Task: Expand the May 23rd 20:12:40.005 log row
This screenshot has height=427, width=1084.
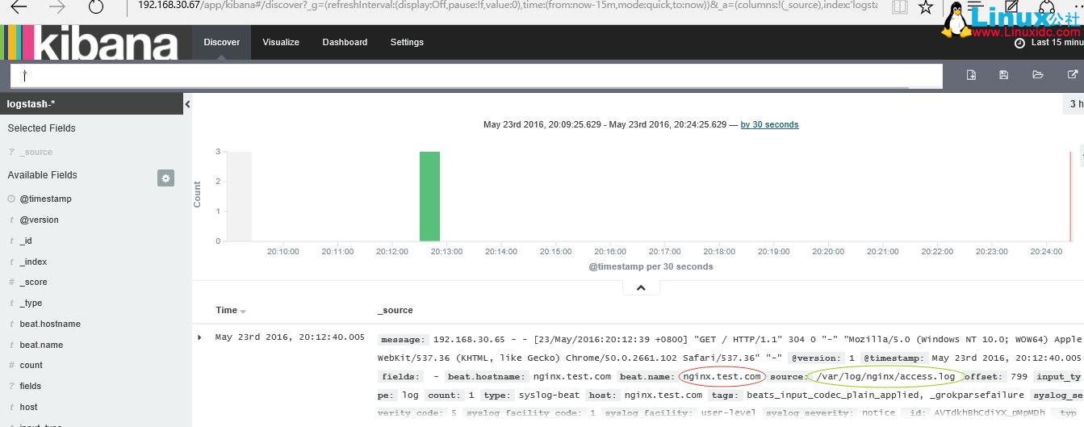Action: coord(200,337)
